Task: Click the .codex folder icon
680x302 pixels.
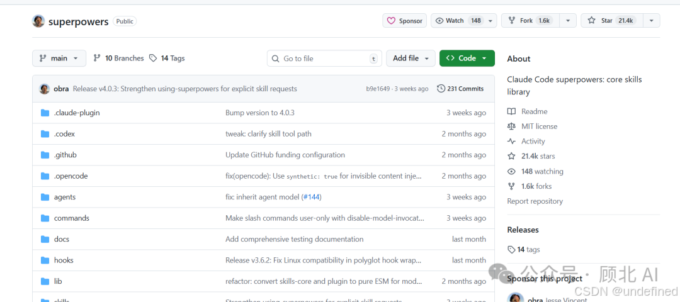Action: click(45, 134)
